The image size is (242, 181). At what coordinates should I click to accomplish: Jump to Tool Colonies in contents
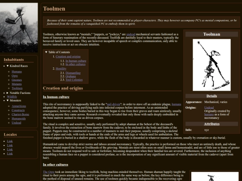[x=74, y=80]
